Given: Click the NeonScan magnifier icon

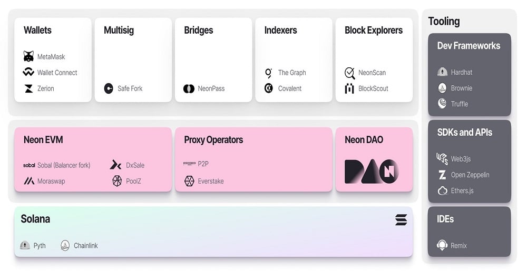Looking at the screenshot, I should (x=349, y=73).
